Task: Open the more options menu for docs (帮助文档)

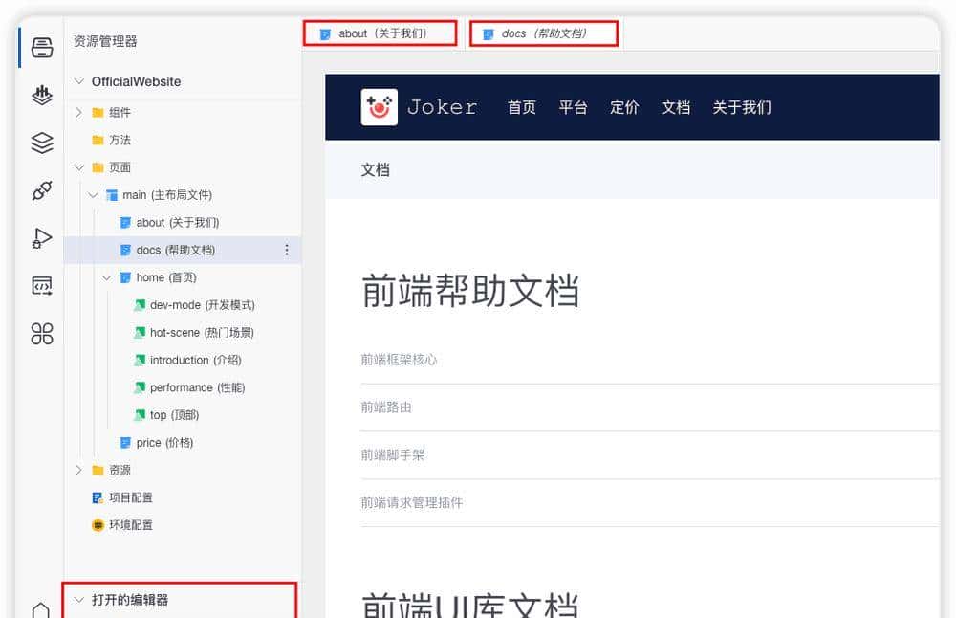Action: [286, 249]
